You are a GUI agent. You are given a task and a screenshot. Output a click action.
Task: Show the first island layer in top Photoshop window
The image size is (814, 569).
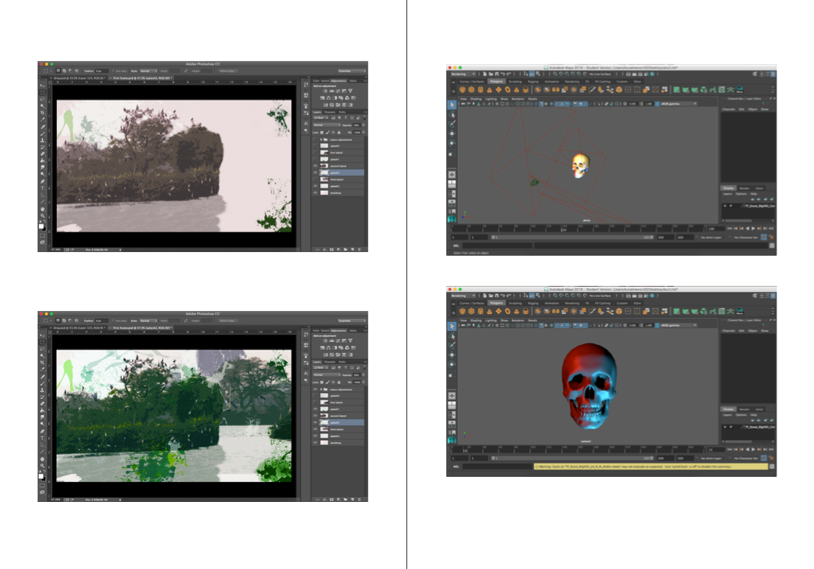point(315,153)
